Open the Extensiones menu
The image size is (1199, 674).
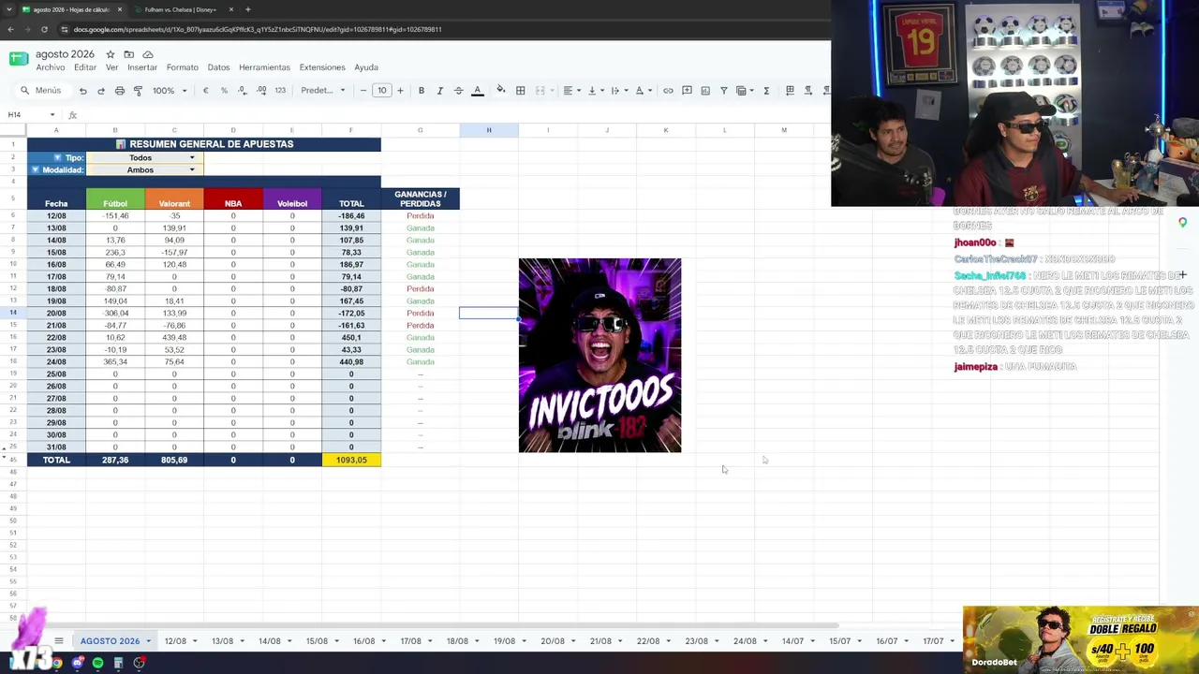pos(322,67)
